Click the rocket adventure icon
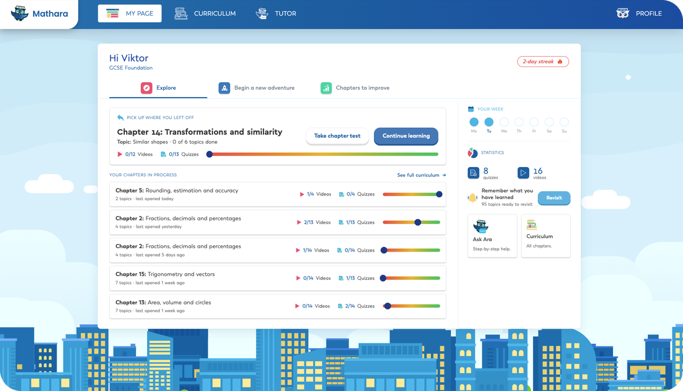683x391 pixels. 225,88
